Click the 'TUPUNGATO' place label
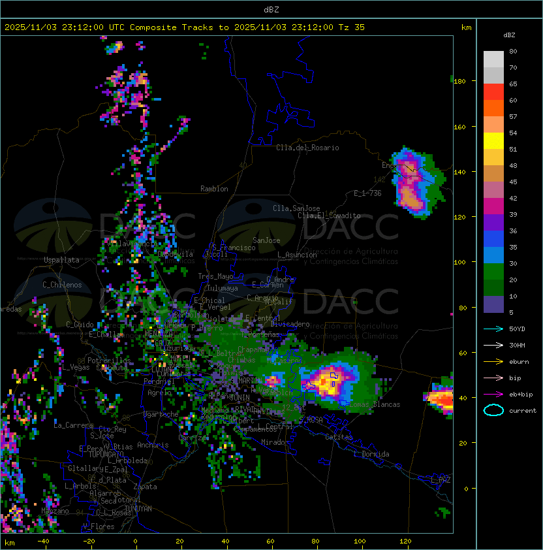 [x=106, y=454]
